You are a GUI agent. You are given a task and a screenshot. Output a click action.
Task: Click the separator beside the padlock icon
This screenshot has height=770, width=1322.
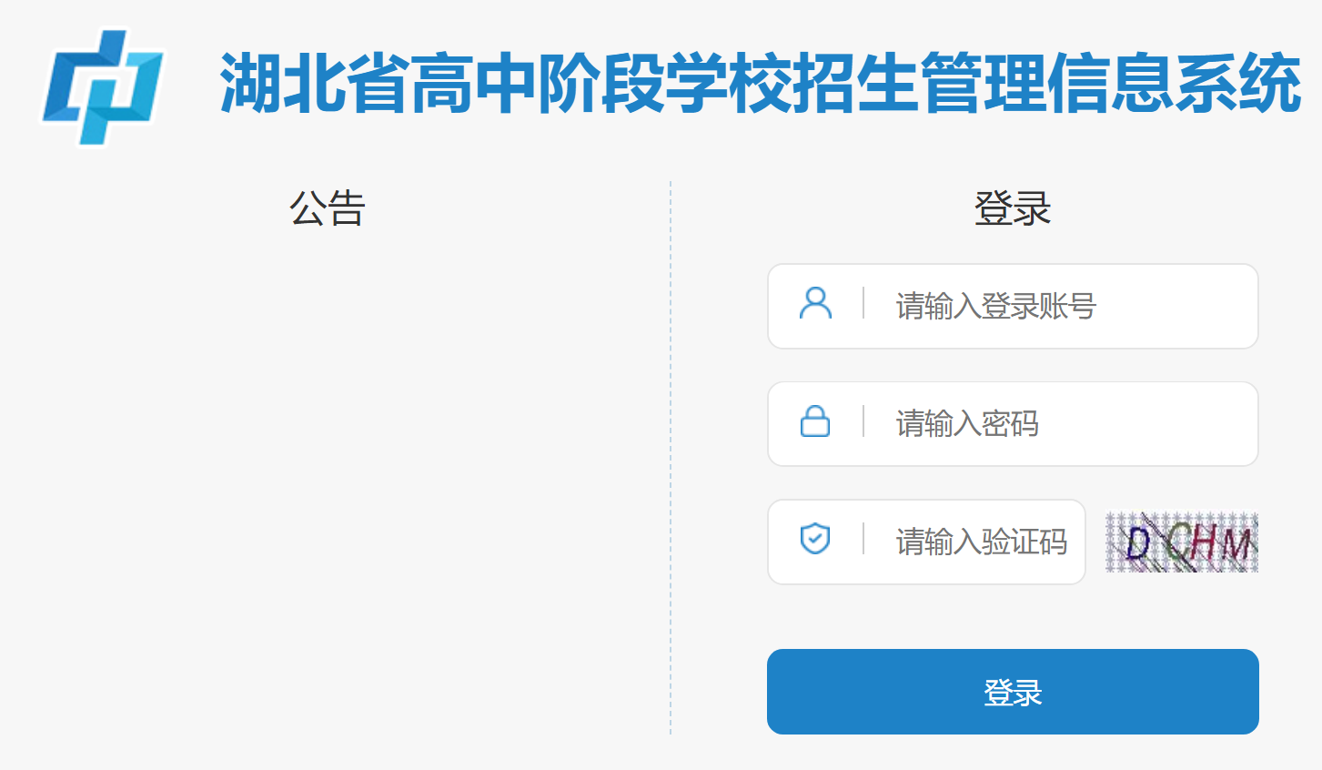[x=863, y=422]
